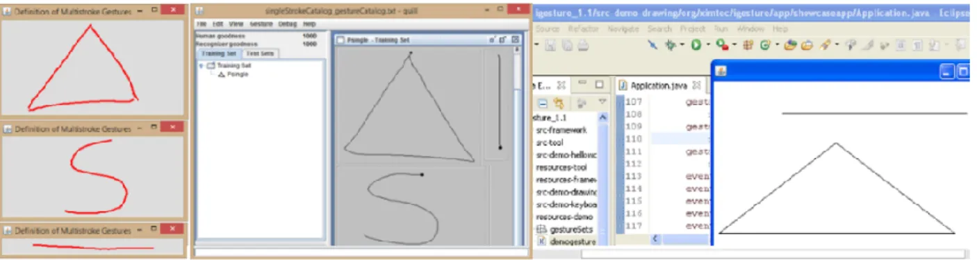Select the src-framework folder

(562, 130)
